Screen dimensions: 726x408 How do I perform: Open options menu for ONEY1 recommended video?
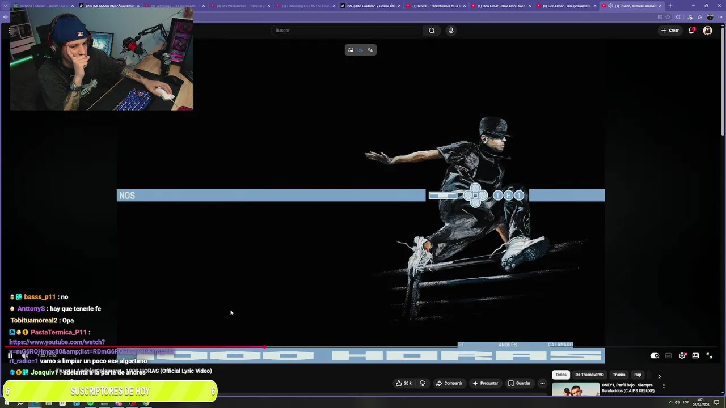coord(664,386)
